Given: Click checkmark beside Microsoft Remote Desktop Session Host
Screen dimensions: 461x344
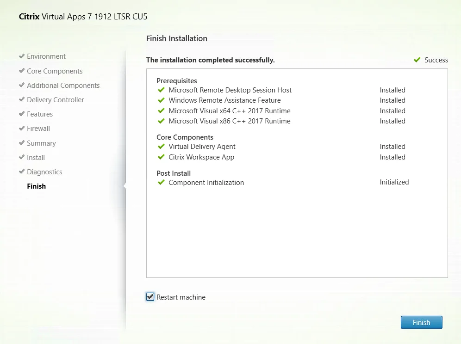Looking at the screenshot, I should point(161,90).
